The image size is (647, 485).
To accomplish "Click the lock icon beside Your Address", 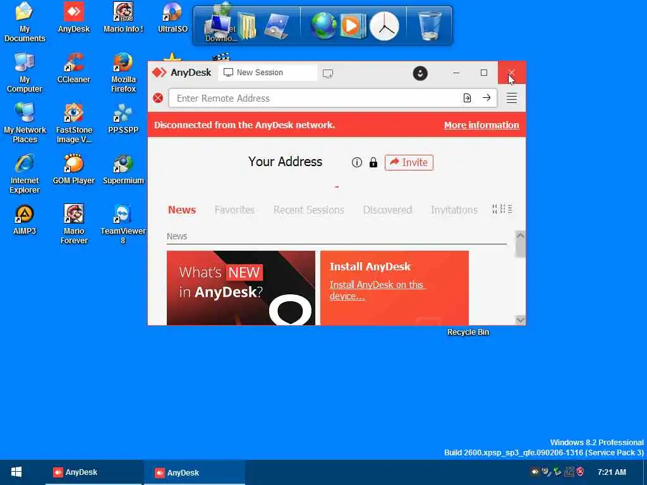I will [373, 162].
